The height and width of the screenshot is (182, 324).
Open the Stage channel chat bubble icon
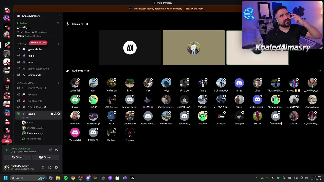(52, 114)
